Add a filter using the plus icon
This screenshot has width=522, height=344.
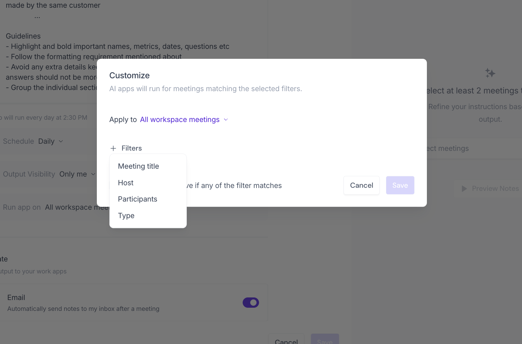[113, 148]
